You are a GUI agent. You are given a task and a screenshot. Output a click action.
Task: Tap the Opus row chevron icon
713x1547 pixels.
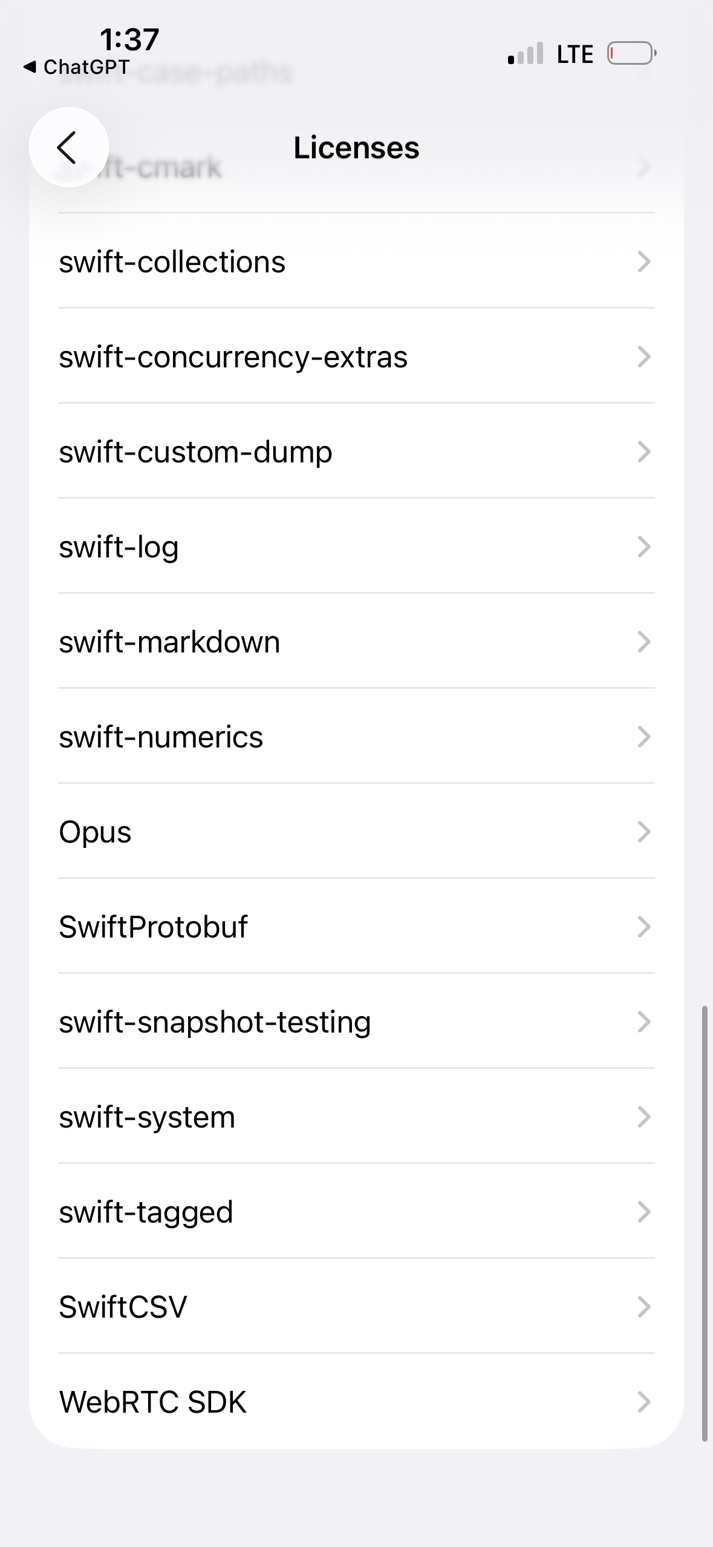tap(643, 832)
